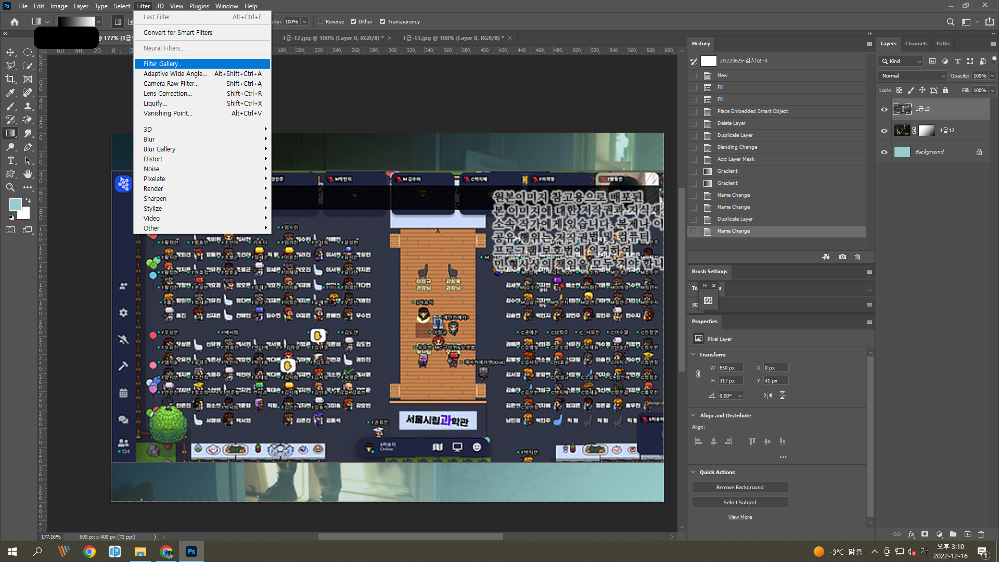Open the Blur submenu
Image resolution: width=999 pixels, height=562 pixels.
[202, 139]
